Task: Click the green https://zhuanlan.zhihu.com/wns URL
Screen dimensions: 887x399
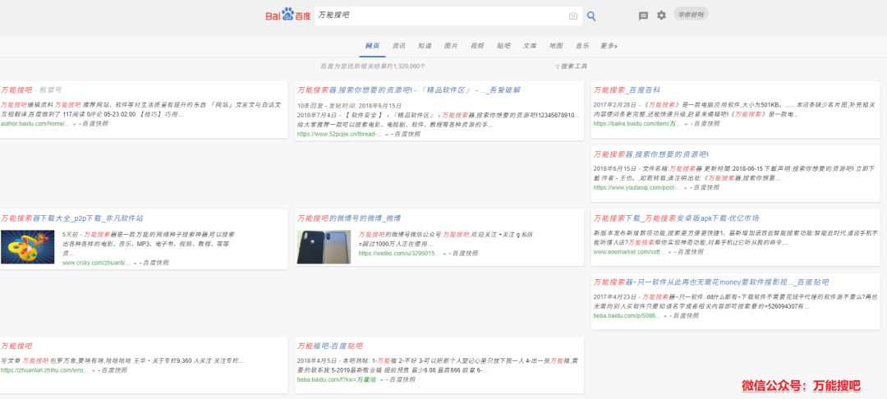Action: [x=44, y=371]
